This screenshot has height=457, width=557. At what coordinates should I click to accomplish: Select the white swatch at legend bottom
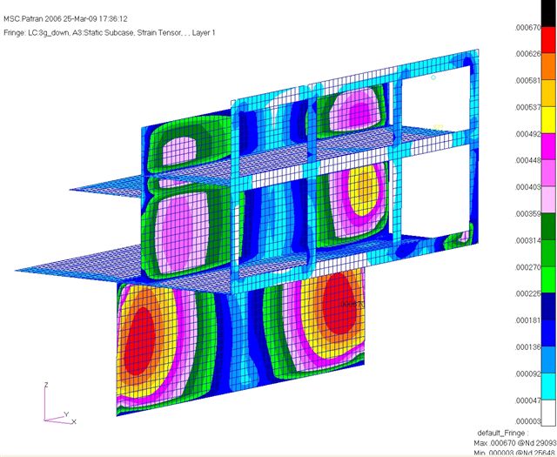pos(548,413)
